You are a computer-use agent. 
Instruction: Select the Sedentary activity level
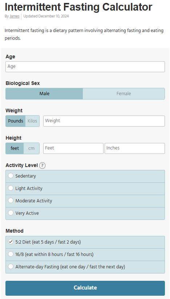point(85,176)
